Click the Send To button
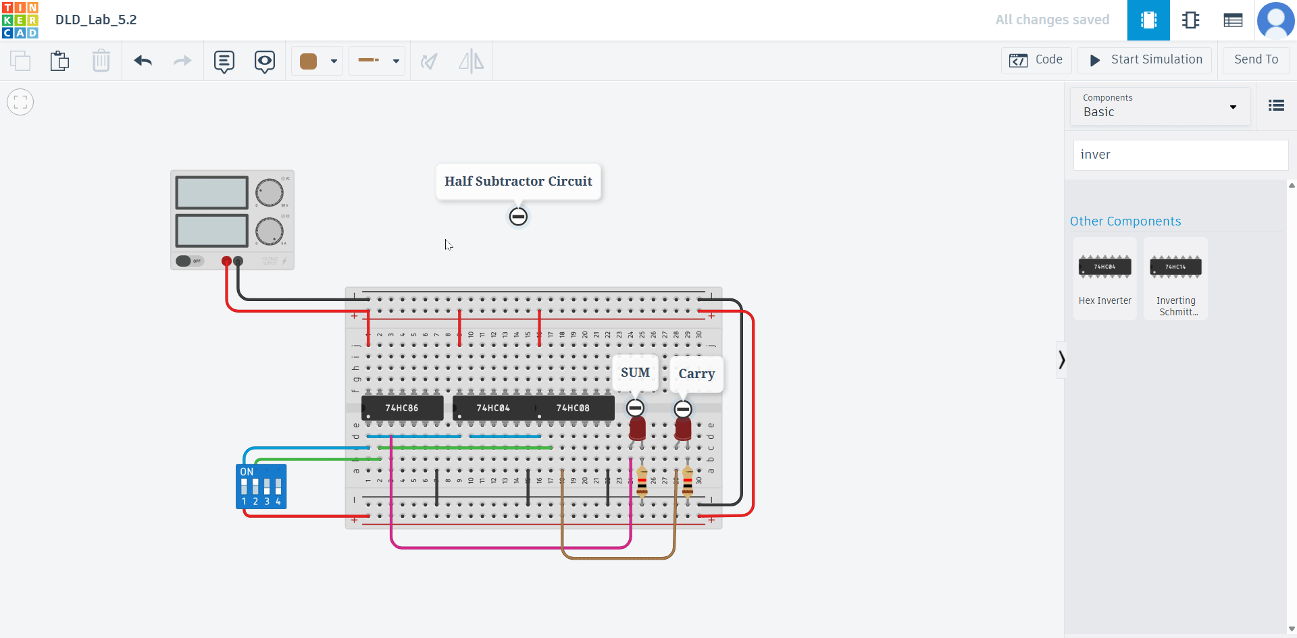 pos(1256,60)
